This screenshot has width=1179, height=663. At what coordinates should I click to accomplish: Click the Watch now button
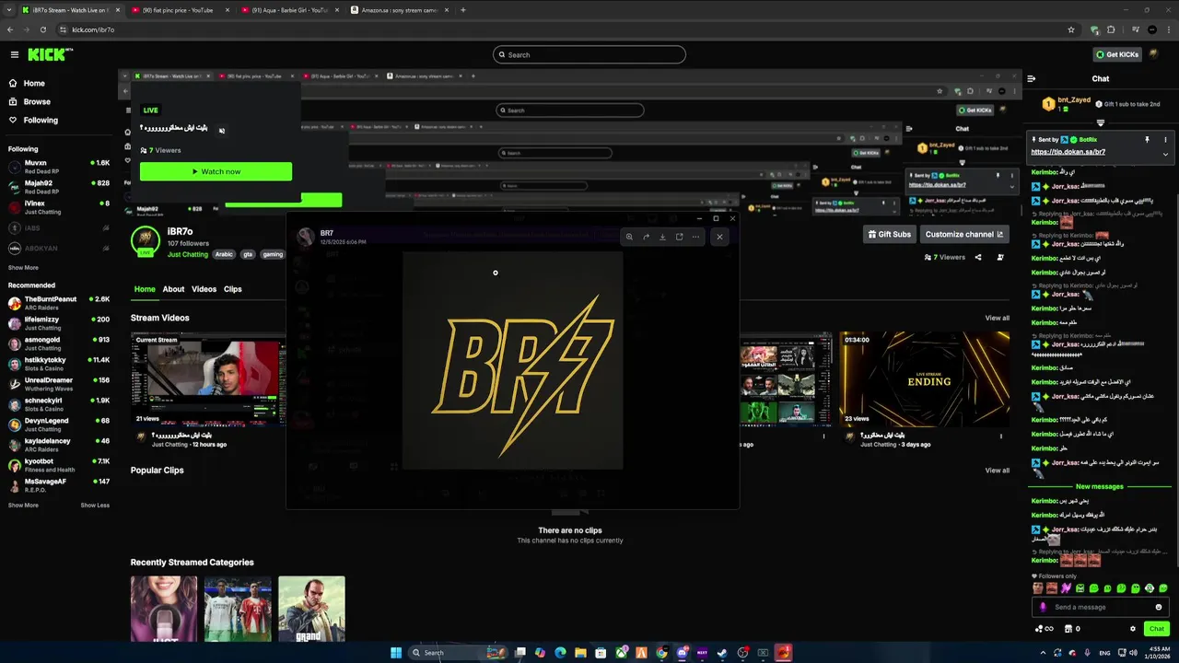pyautogui.click(x=216, y=171)
